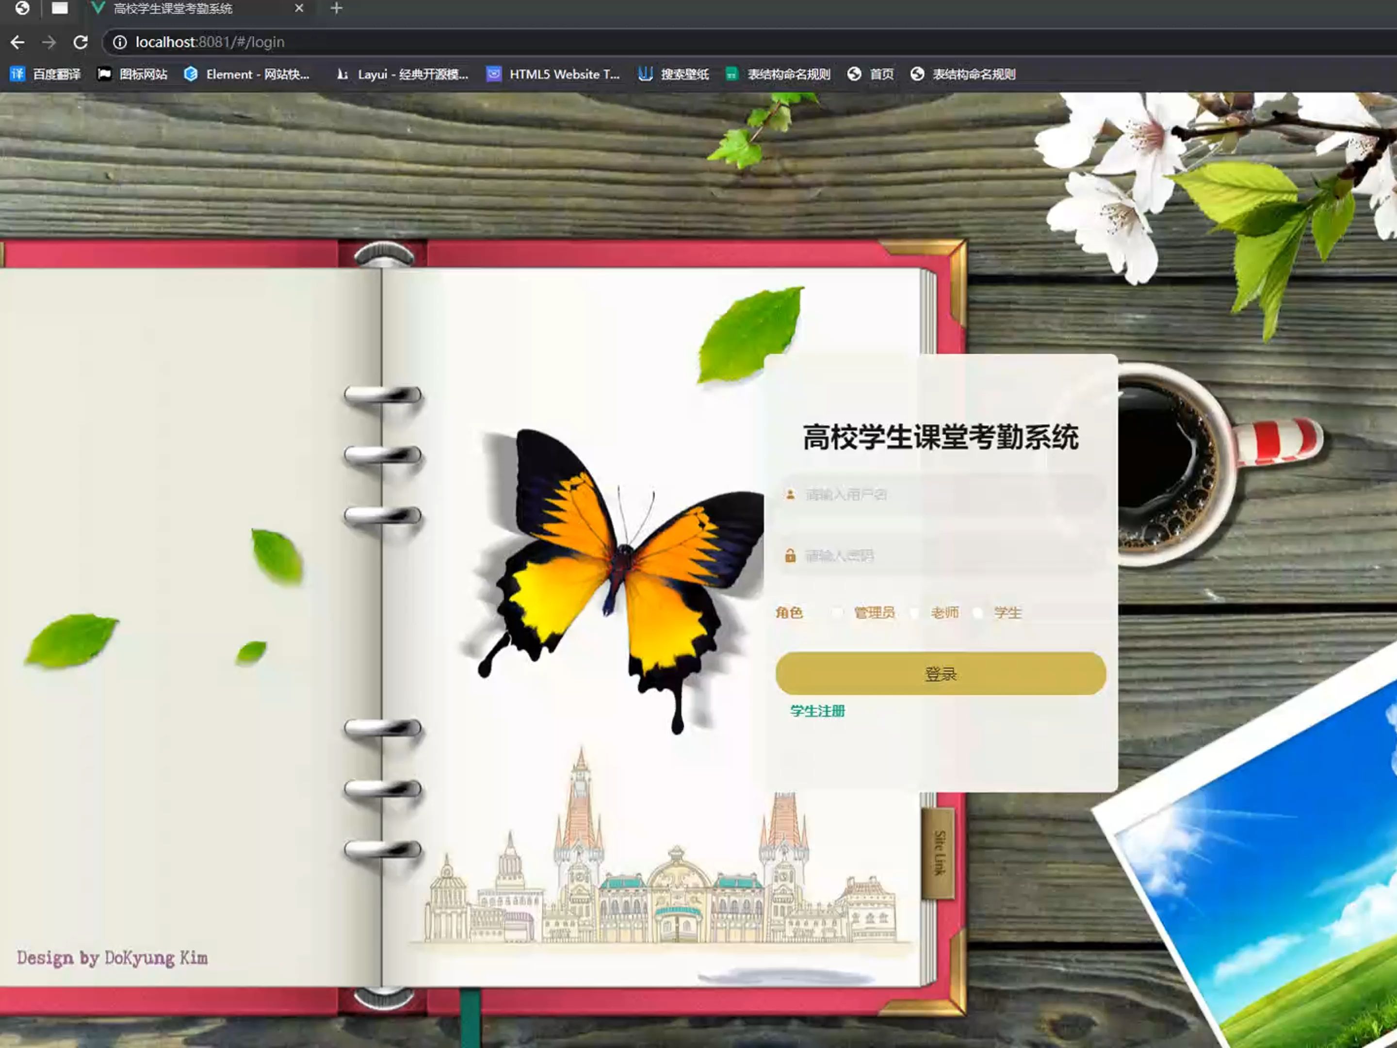Close the 高校学生课堂考勤系统 tab

point(299,8)
